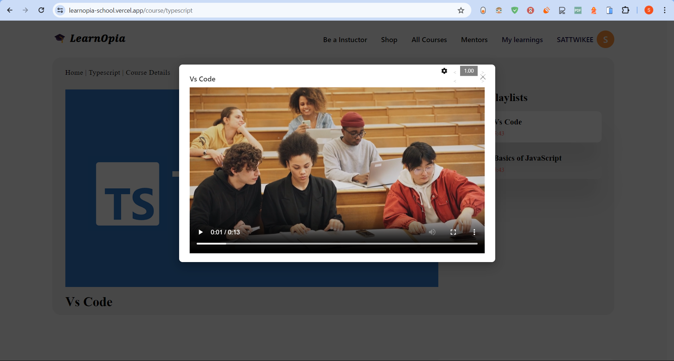Open the orange toggle-pill extension
Viewport: 674px width, 361px height.
[x=483, y=11]
